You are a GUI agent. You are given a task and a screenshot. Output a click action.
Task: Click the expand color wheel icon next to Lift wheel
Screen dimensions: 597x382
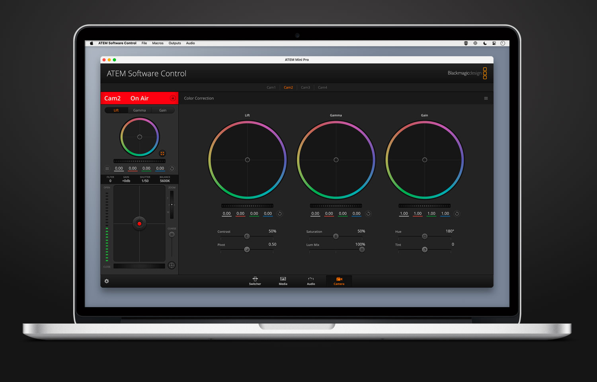click(x=162, y=153)
